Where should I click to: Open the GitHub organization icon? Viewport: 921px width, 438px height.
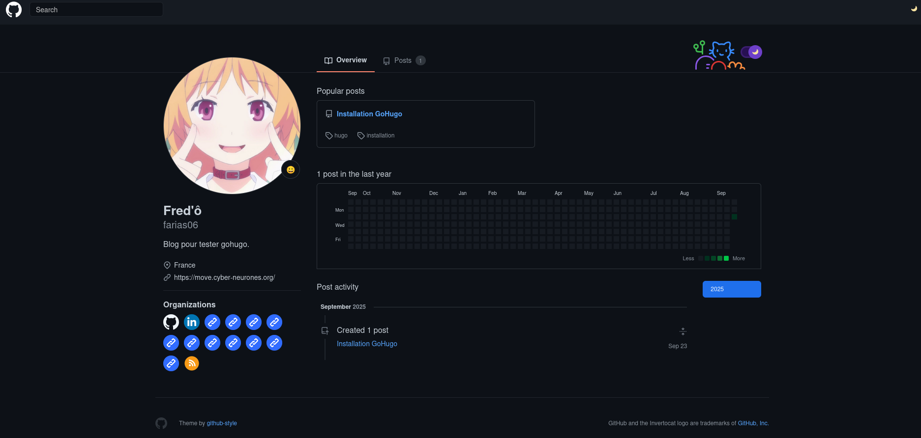[x=171, y=322]
